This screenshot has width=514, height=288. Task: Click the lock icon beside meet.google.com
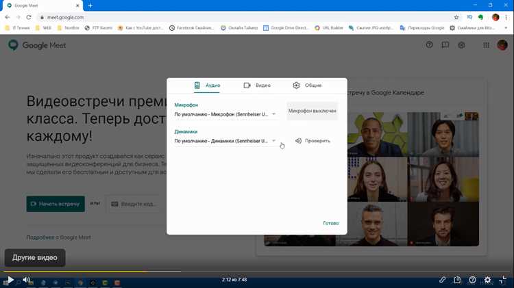[x=42, y=17]
